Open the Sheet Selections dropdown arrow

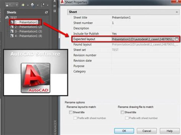coord(48,5)
